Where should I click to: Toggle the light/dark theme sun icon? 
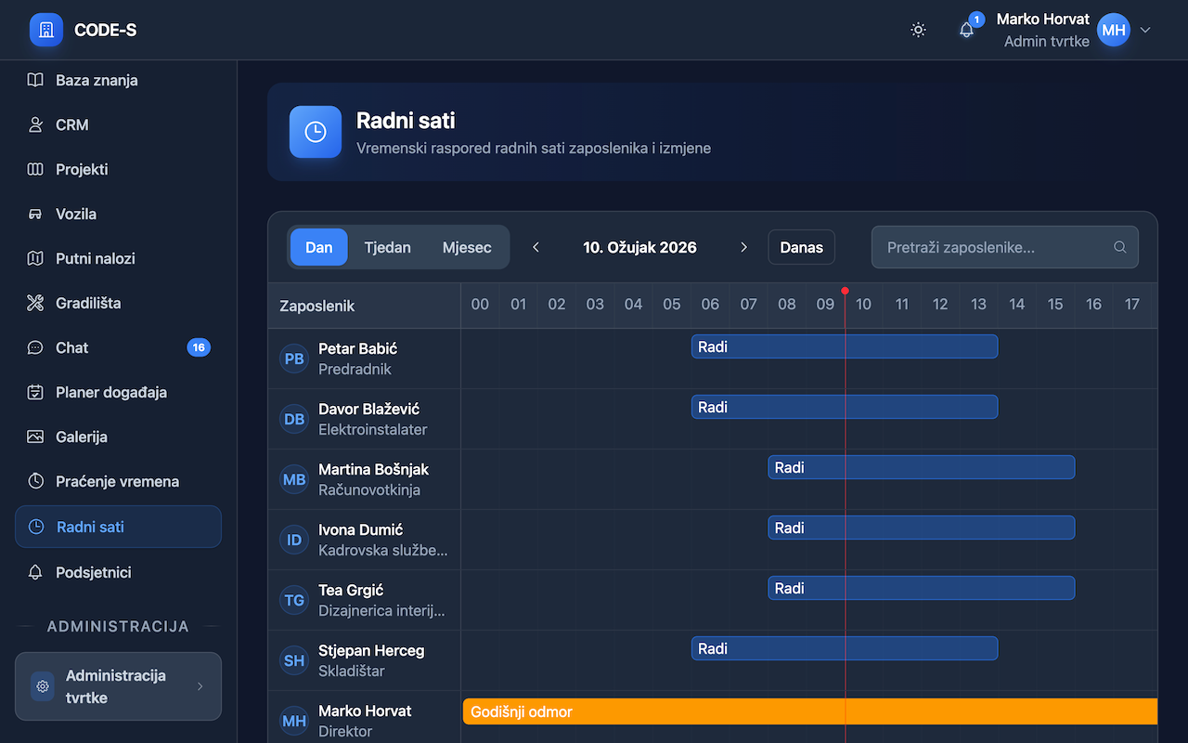point(918,30)
